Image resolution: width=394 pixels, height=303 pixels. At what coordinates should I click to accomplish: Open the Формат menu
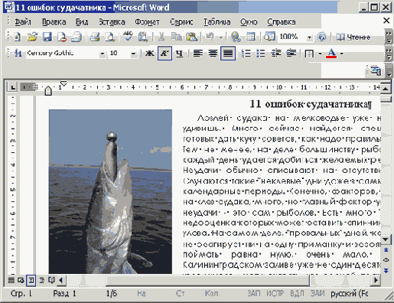point(147,22)
